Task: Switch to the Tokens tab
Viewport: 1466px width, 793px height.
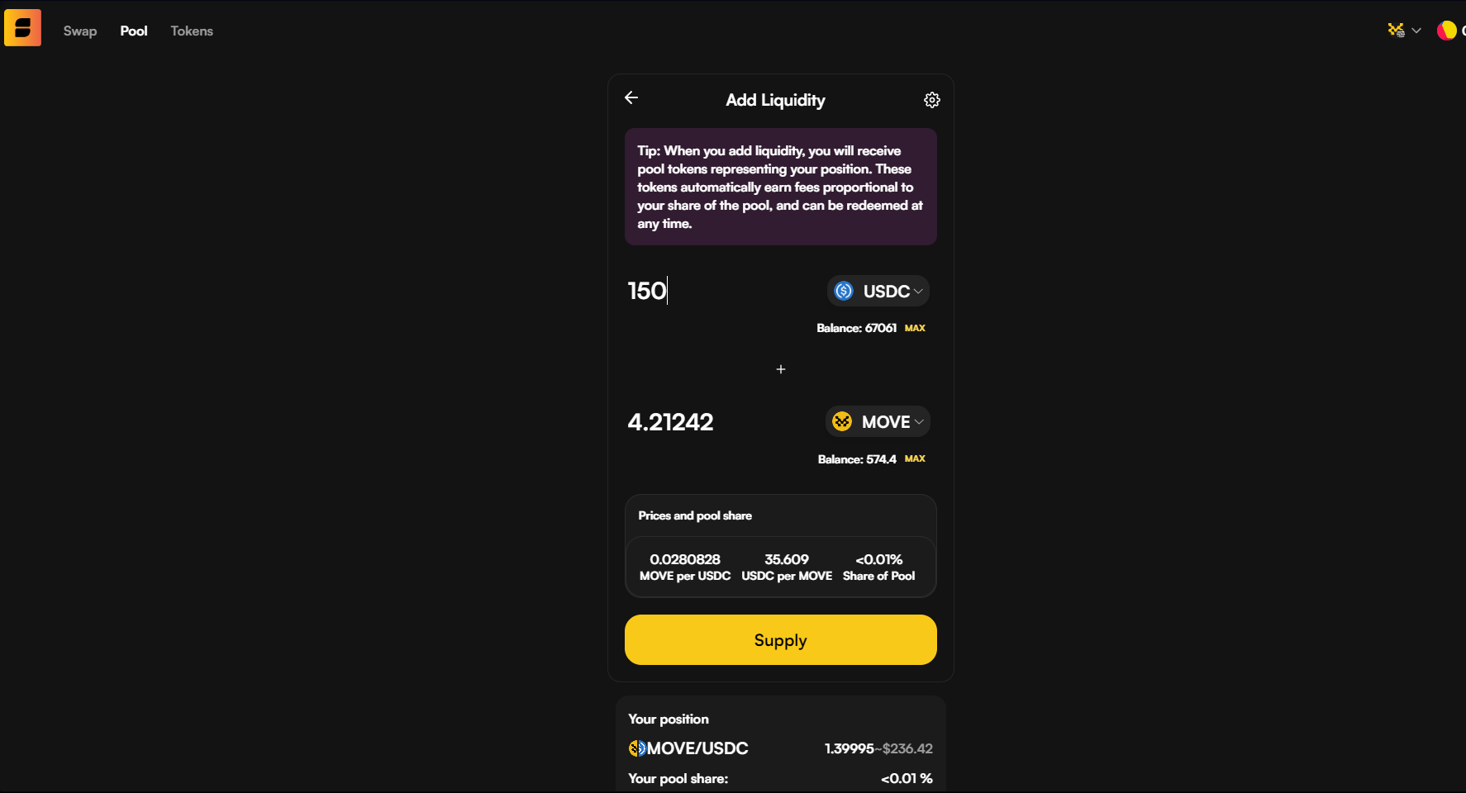Action: click(x=192, y=31)
